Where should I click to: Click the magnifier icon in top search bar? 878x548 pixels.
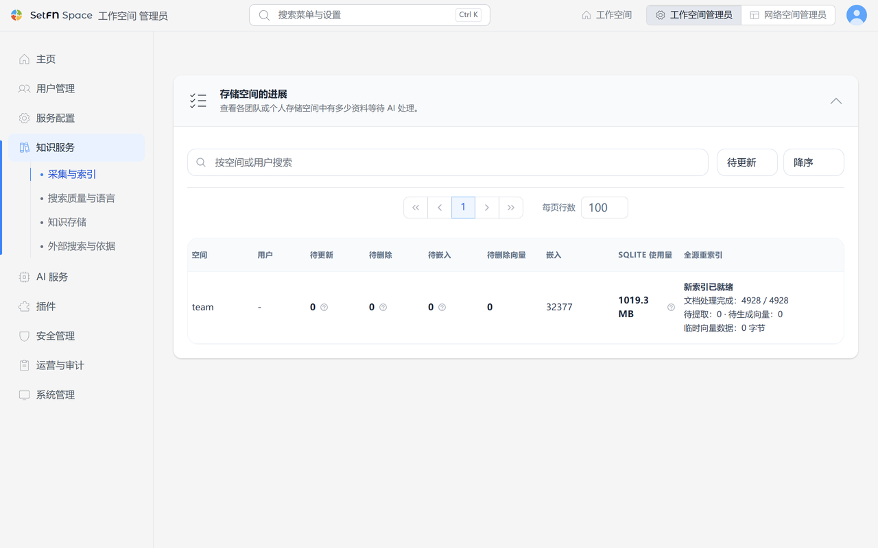264,15
